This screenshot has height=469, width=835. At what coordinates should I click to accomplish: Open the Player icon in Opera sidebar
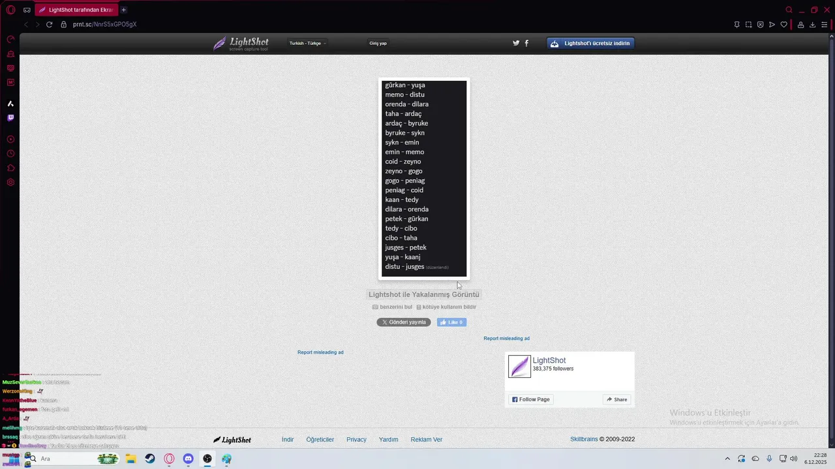(x=10, y=139)
